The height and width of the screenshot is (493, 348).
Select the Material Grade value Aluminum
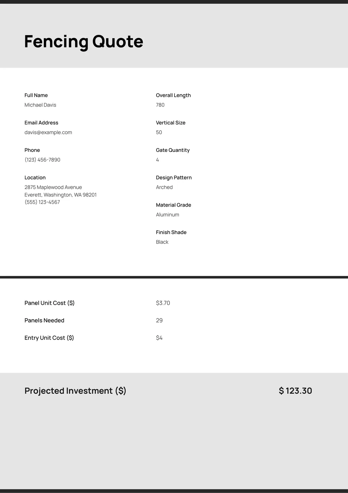pos(167,215)
